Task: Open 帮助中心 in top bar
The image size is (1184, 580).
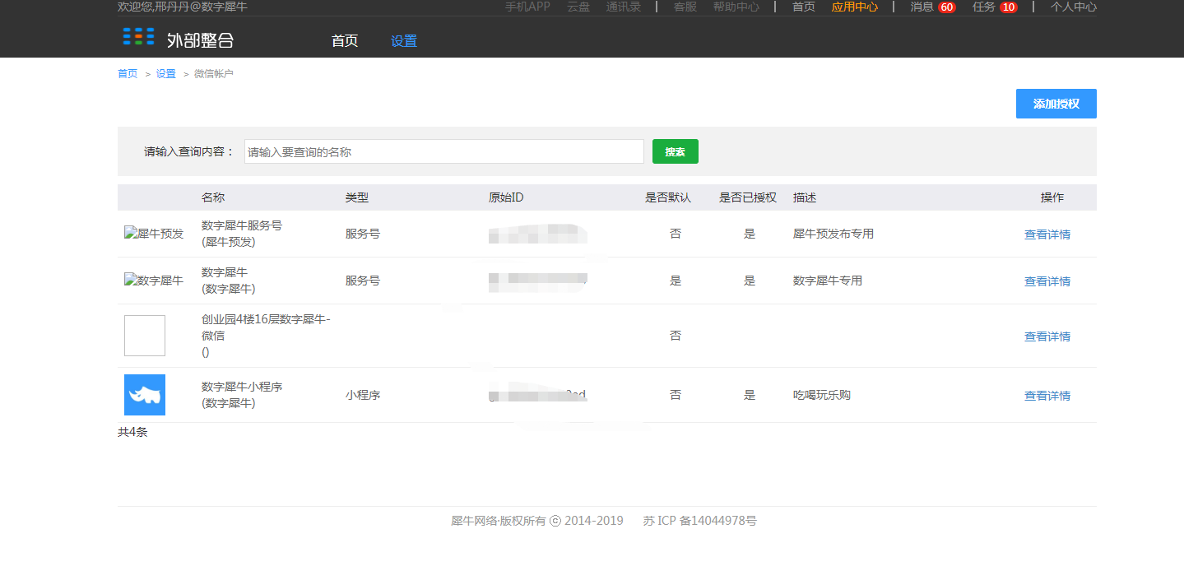Action: coord(736,7)
